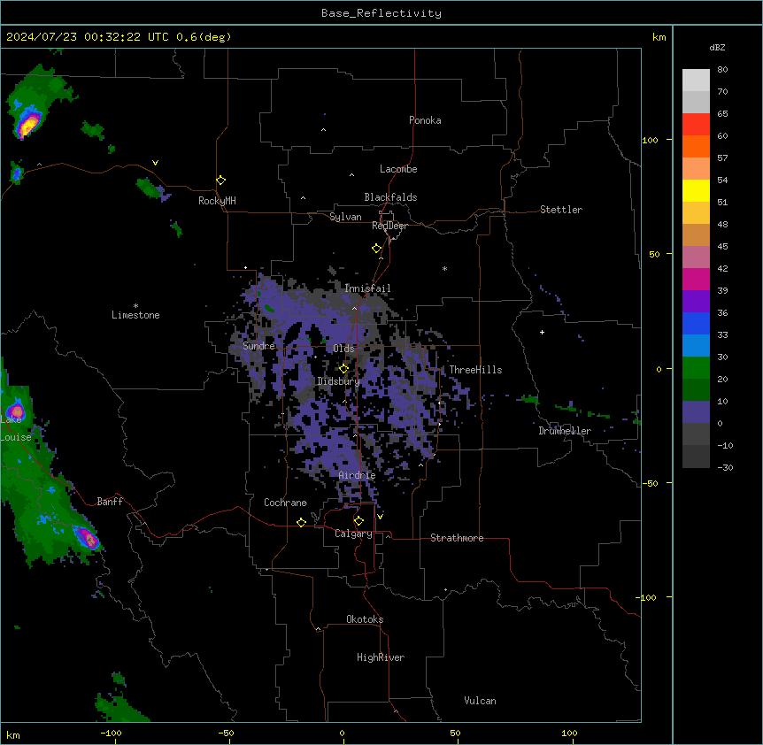Click the magenta storm cell southeast of Banff
763x745 pixels.
pyautogui.click(x=87, y=537)
